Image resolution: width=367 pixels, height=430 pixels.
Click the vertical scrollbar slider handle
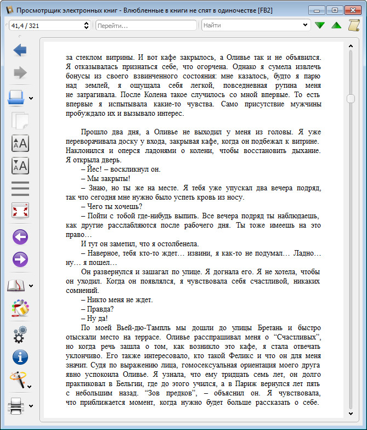point(351,98)
